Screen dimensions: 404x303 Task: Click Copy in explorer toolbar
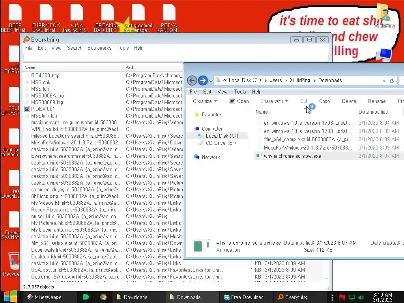325,101
